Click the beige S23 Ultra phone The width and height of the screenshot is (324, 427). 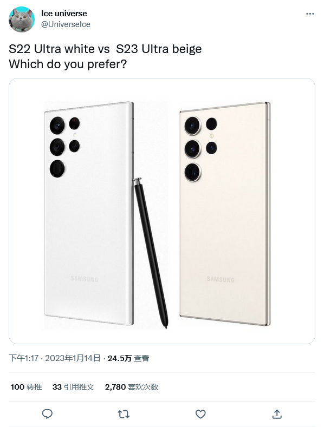225,214
